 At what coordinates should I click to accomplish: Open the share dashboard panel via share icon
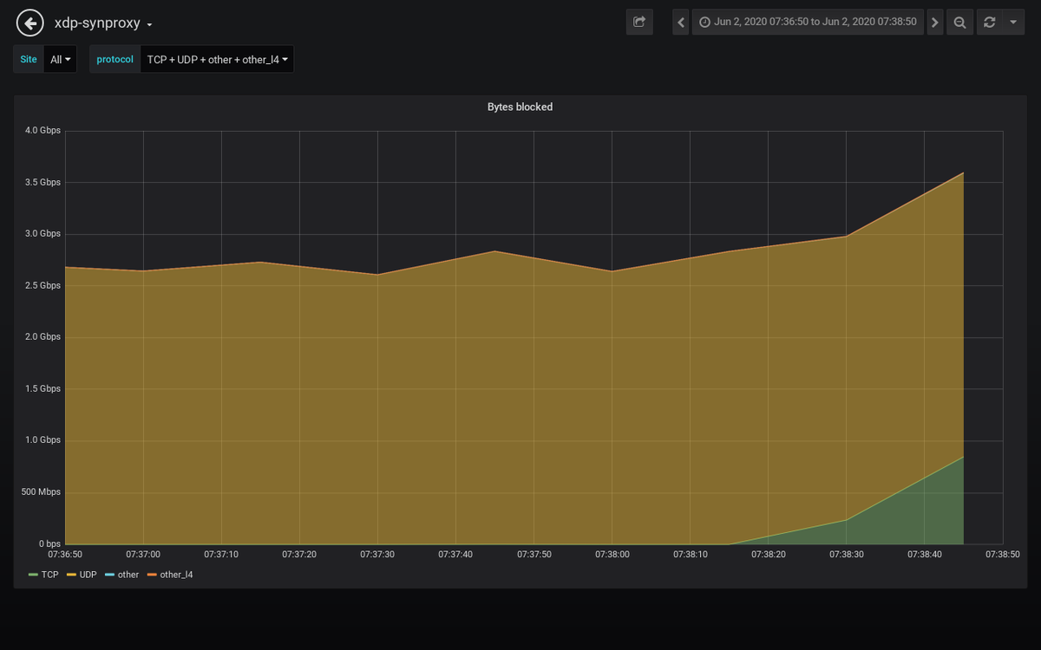[639, 22]
